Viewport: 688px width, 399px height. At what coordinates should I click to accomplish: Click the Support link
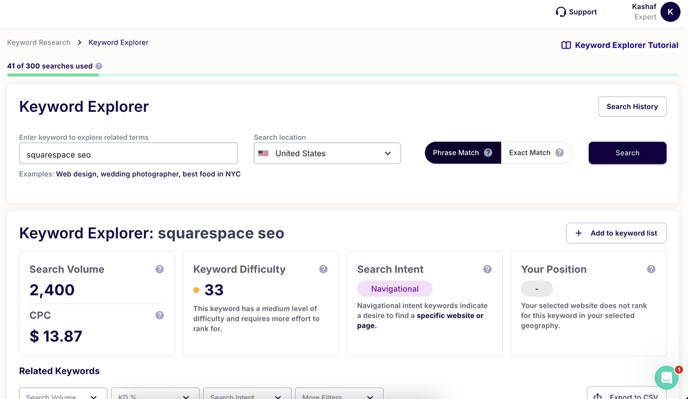coord(576,12)
